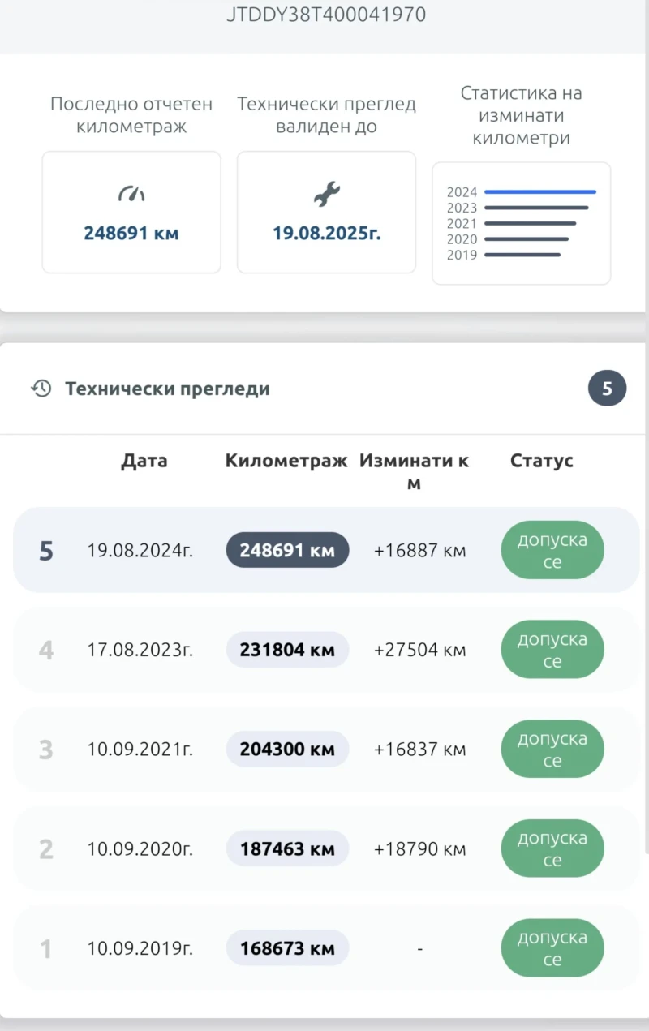Tap the counter badge showing 5 inspections

coord(606,389)
